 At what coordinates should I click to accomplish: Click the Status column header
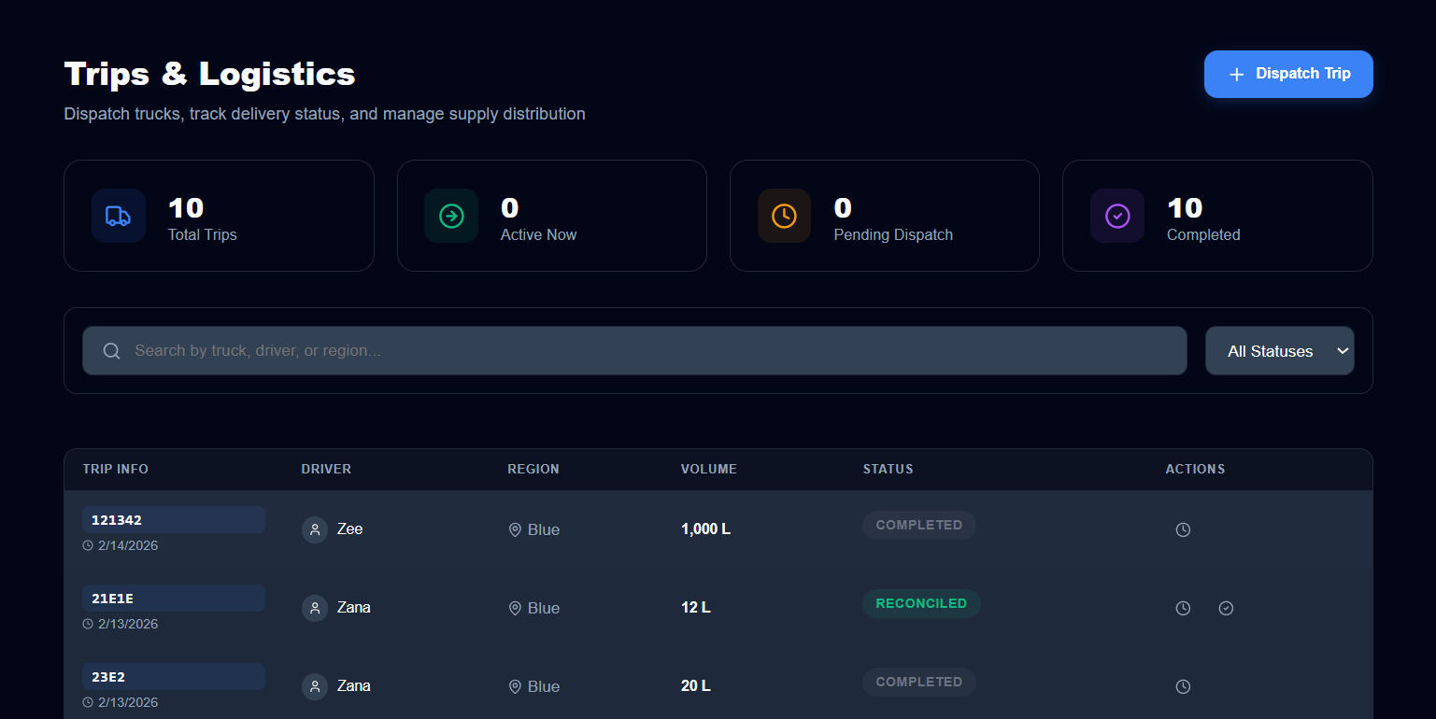[888, 469]
